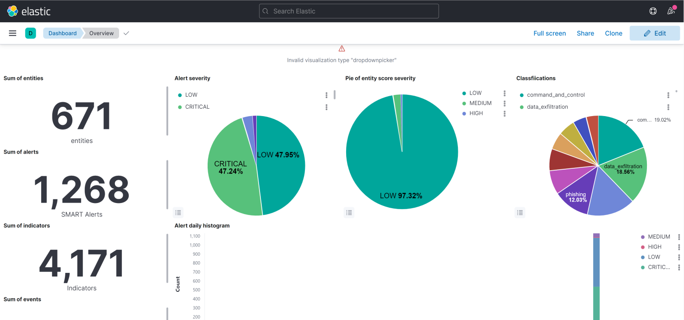Toggle MEDIUM series in entity score legend
Viewport: 684px width, 320px height.
pyautogui.click(x=481, y=103)
